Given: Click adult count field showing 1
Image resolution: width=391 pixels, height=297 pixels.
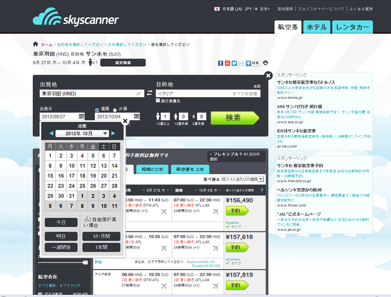Looking at the screenshot, I should click(x=165, y=117).
